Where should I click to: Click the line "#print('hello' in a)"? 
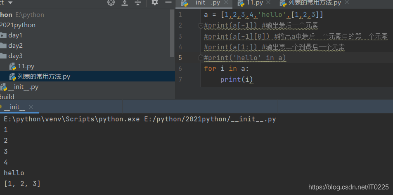[x=245, y=58]
